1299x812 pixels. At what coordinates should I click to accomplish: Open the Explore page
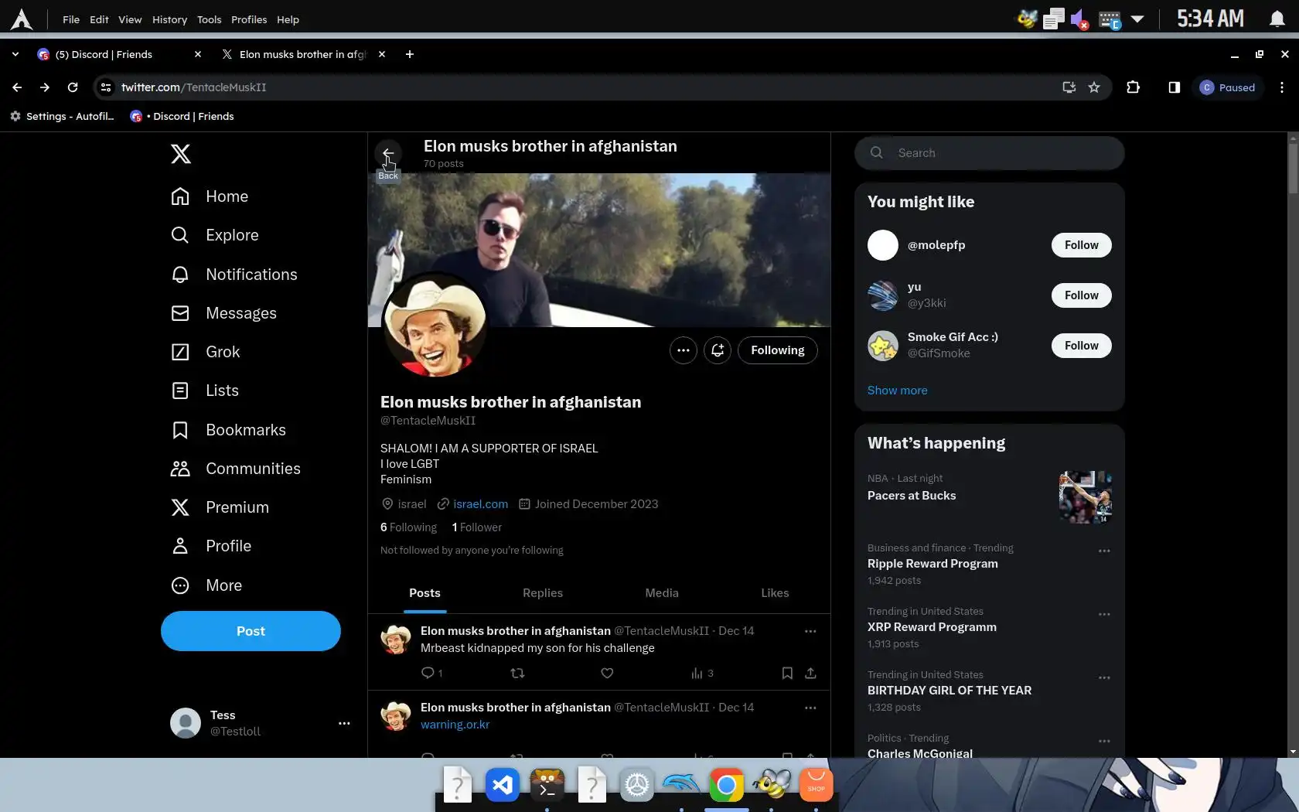click(214, 235)
